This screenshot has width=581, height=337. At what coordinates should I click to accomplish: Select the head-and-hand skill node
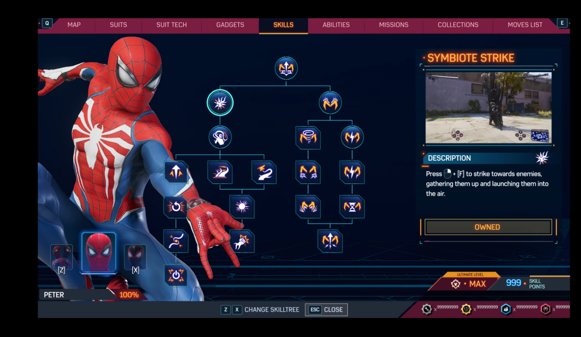point(220,137)
